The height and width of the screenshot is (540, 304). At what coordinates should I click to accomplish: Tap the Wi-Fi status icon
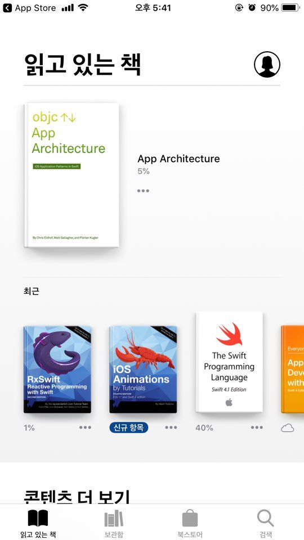point(83,7)
